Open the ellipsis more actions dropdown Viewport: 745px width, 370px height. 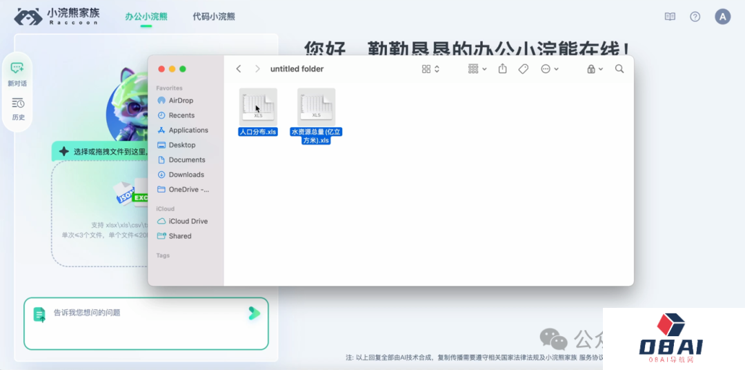tap(550, 69)
